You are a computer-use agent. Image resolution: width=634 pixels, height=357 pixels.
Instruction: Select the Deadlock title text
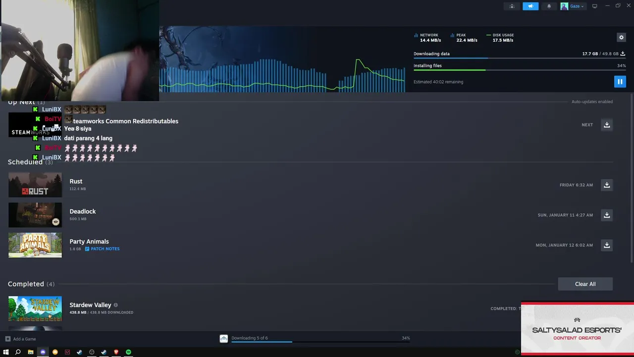click(x=83, y=211)
